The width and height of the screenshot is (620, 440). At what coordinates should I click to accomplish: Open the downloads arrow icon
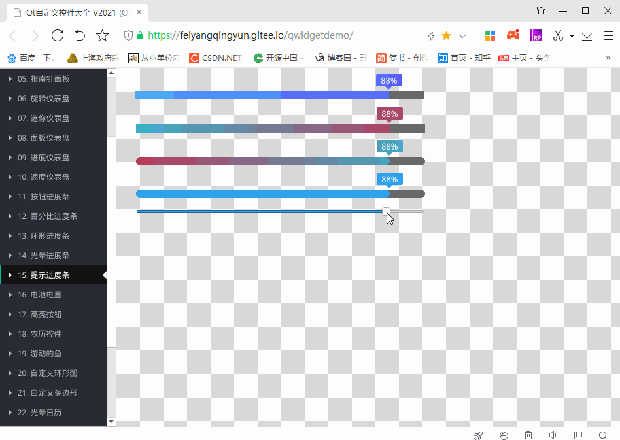[587, 35]
